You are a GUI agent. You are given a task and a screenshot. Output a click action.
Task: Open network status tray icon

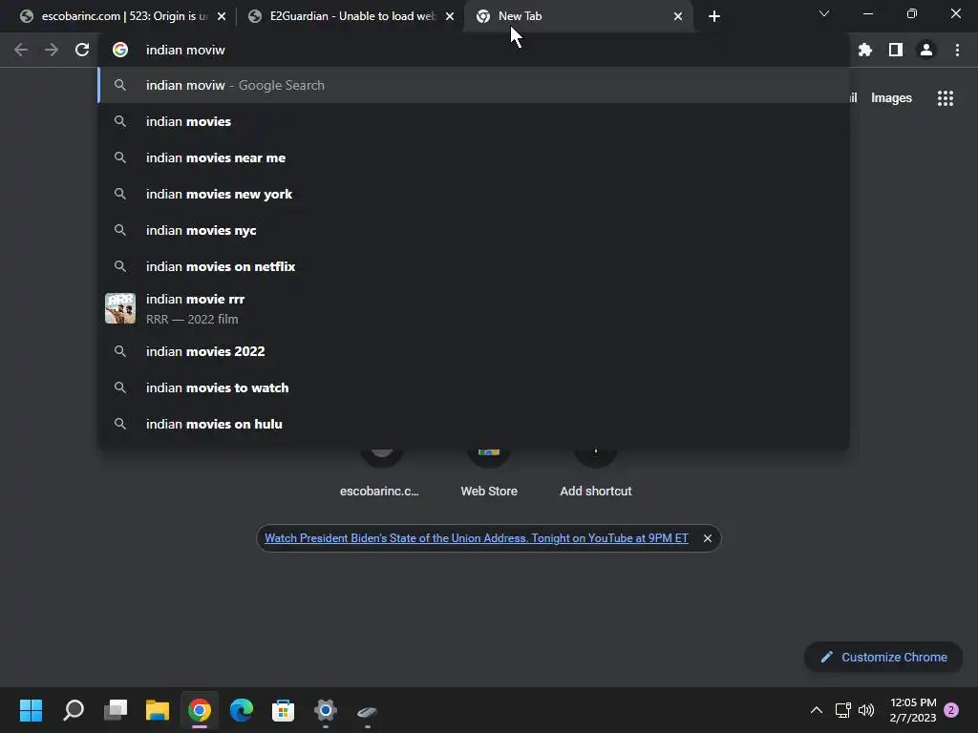coord(842,710)
